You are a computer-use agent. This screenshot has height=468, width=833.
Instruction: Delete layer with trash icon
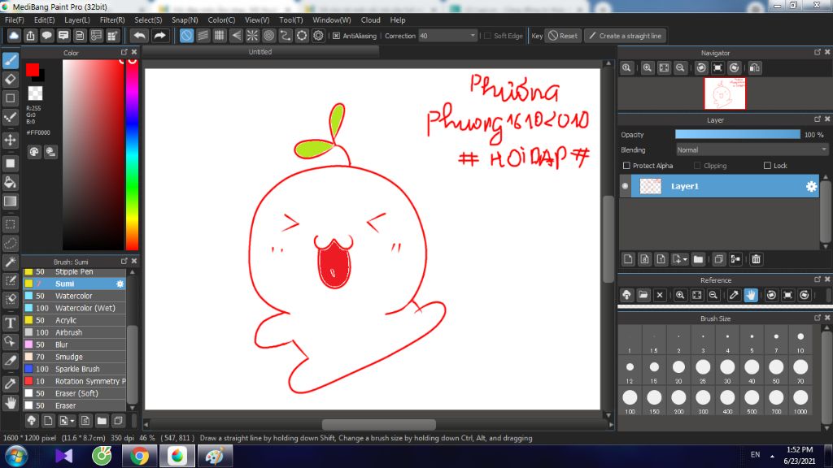coord(756,259)
